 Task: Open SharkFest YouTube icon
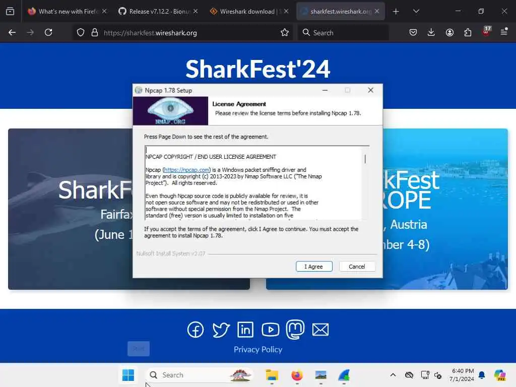[x=271, y=330]
